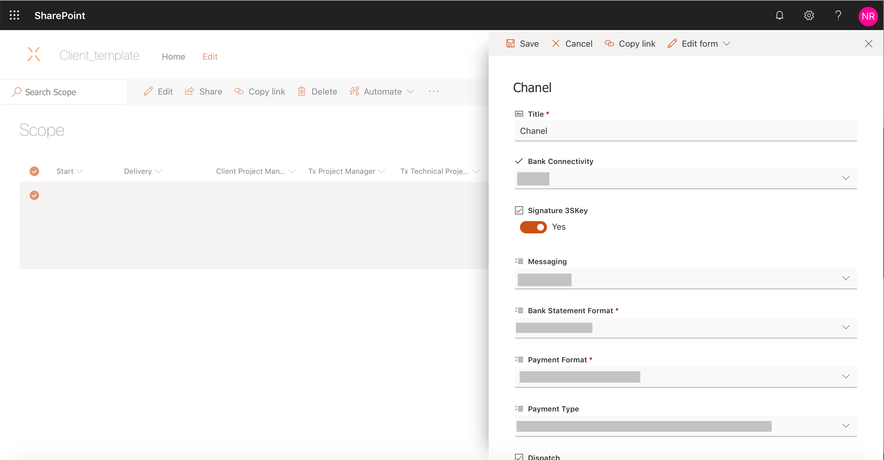Toggle the Signature 3SKey switch
The height and width of the screenshot is (460, 884).
[x=533, y=227]
